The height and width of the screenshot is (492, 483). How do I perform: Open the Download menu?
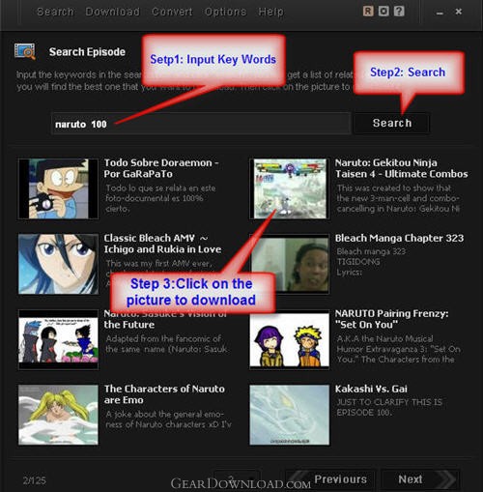[112, 12]
